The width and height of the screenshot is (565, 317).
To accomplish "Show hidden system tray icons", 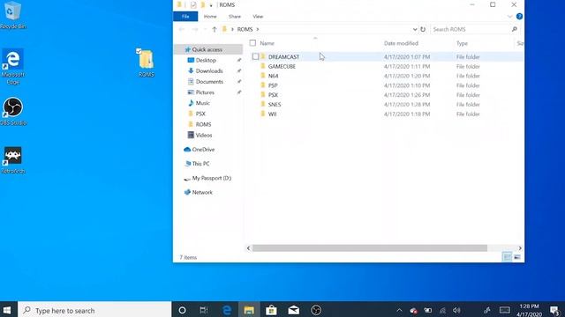I will (399, 310).
